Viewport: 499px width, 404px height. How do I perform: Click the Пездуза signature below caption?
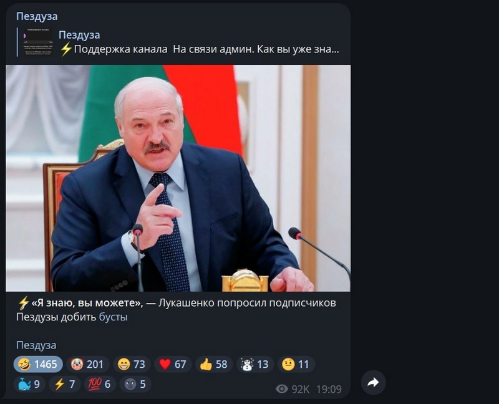(x=36, y=345)
